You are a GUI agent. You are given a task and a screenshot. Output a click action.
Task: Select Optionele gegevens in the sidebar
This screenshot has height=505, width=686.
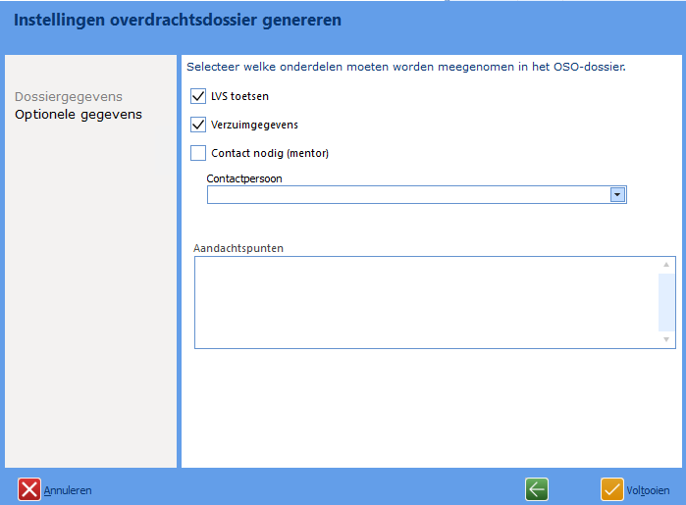click(78, 115)
